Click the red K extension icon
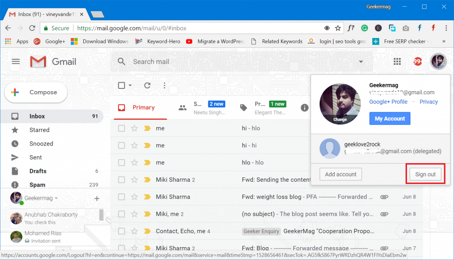Image resolution: width=454 pixels, height=260 pixels. point(378,28)
